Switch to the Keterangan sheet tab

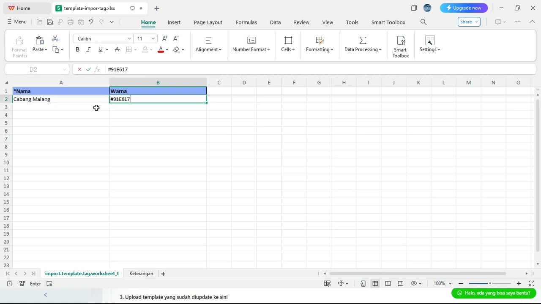tap(141, 274)
